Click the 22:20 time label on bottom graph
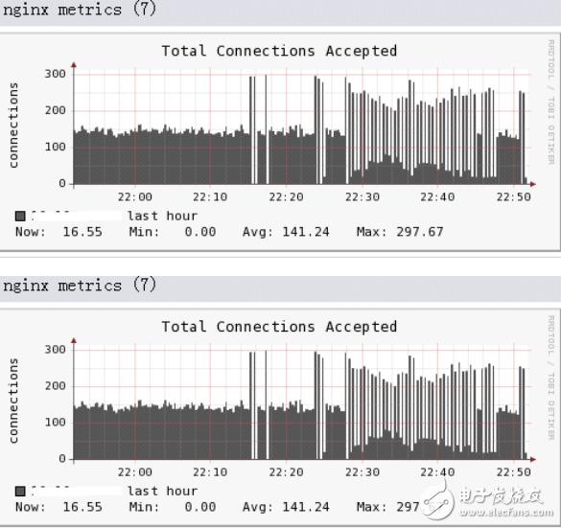561x528 pixels. pos(286,472)
